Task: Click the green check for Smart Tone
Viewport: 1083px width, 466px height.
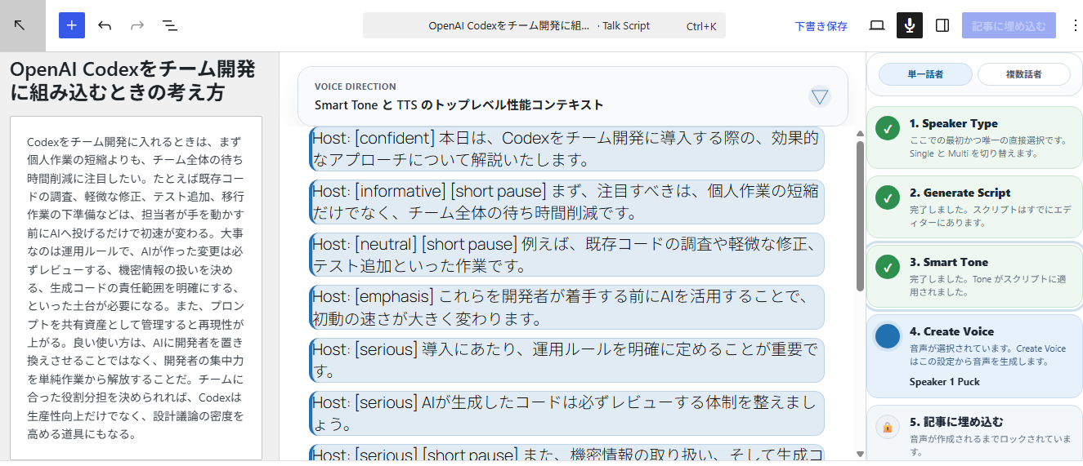Action: click(x=887, y=267)
